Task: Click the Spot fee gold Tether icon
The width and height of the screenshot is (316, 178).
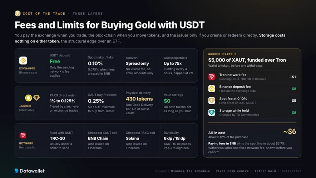Action: pyautogui.click(x=212, y=100)
